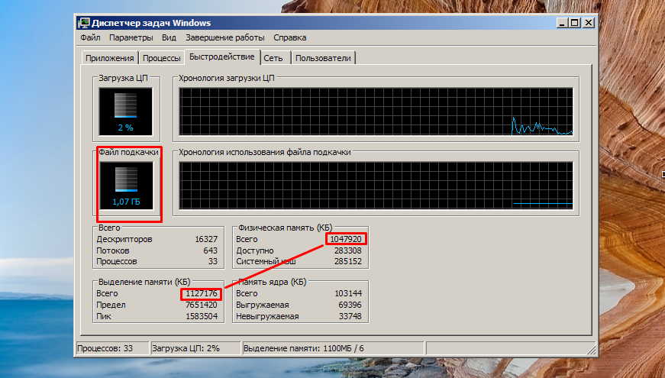This screenshot has height=378, width=665.
Task: Click the Системный кэш value 285152
Action: tap(348, 261)
